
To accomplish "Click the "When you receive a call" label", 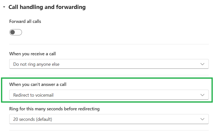I will 32,54.
